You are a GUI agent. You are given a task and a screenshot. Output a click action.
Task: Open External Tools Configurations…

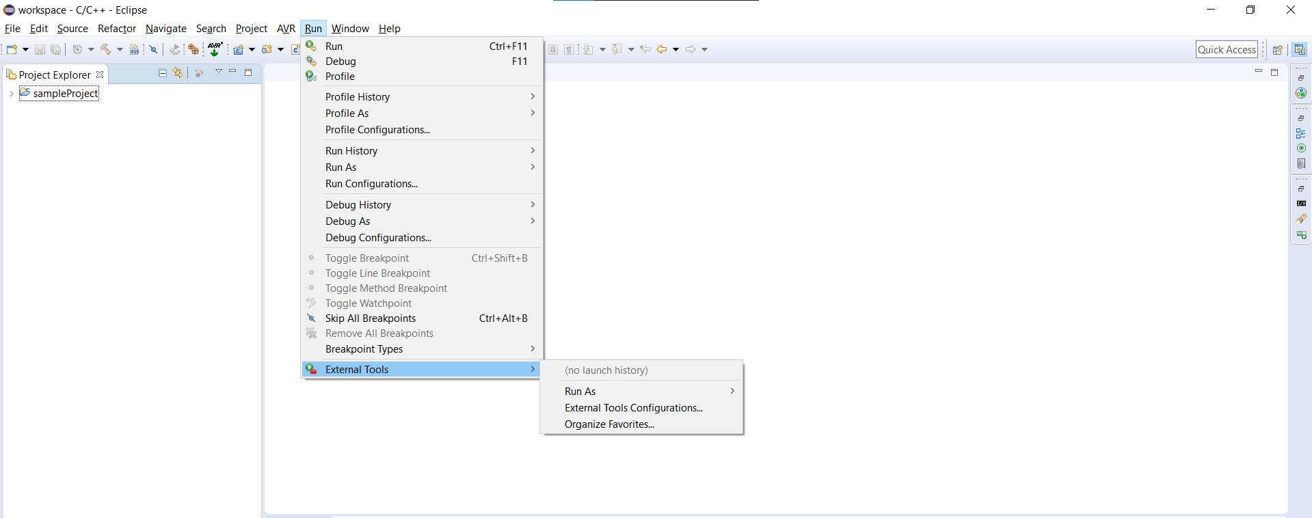[641, 408]
